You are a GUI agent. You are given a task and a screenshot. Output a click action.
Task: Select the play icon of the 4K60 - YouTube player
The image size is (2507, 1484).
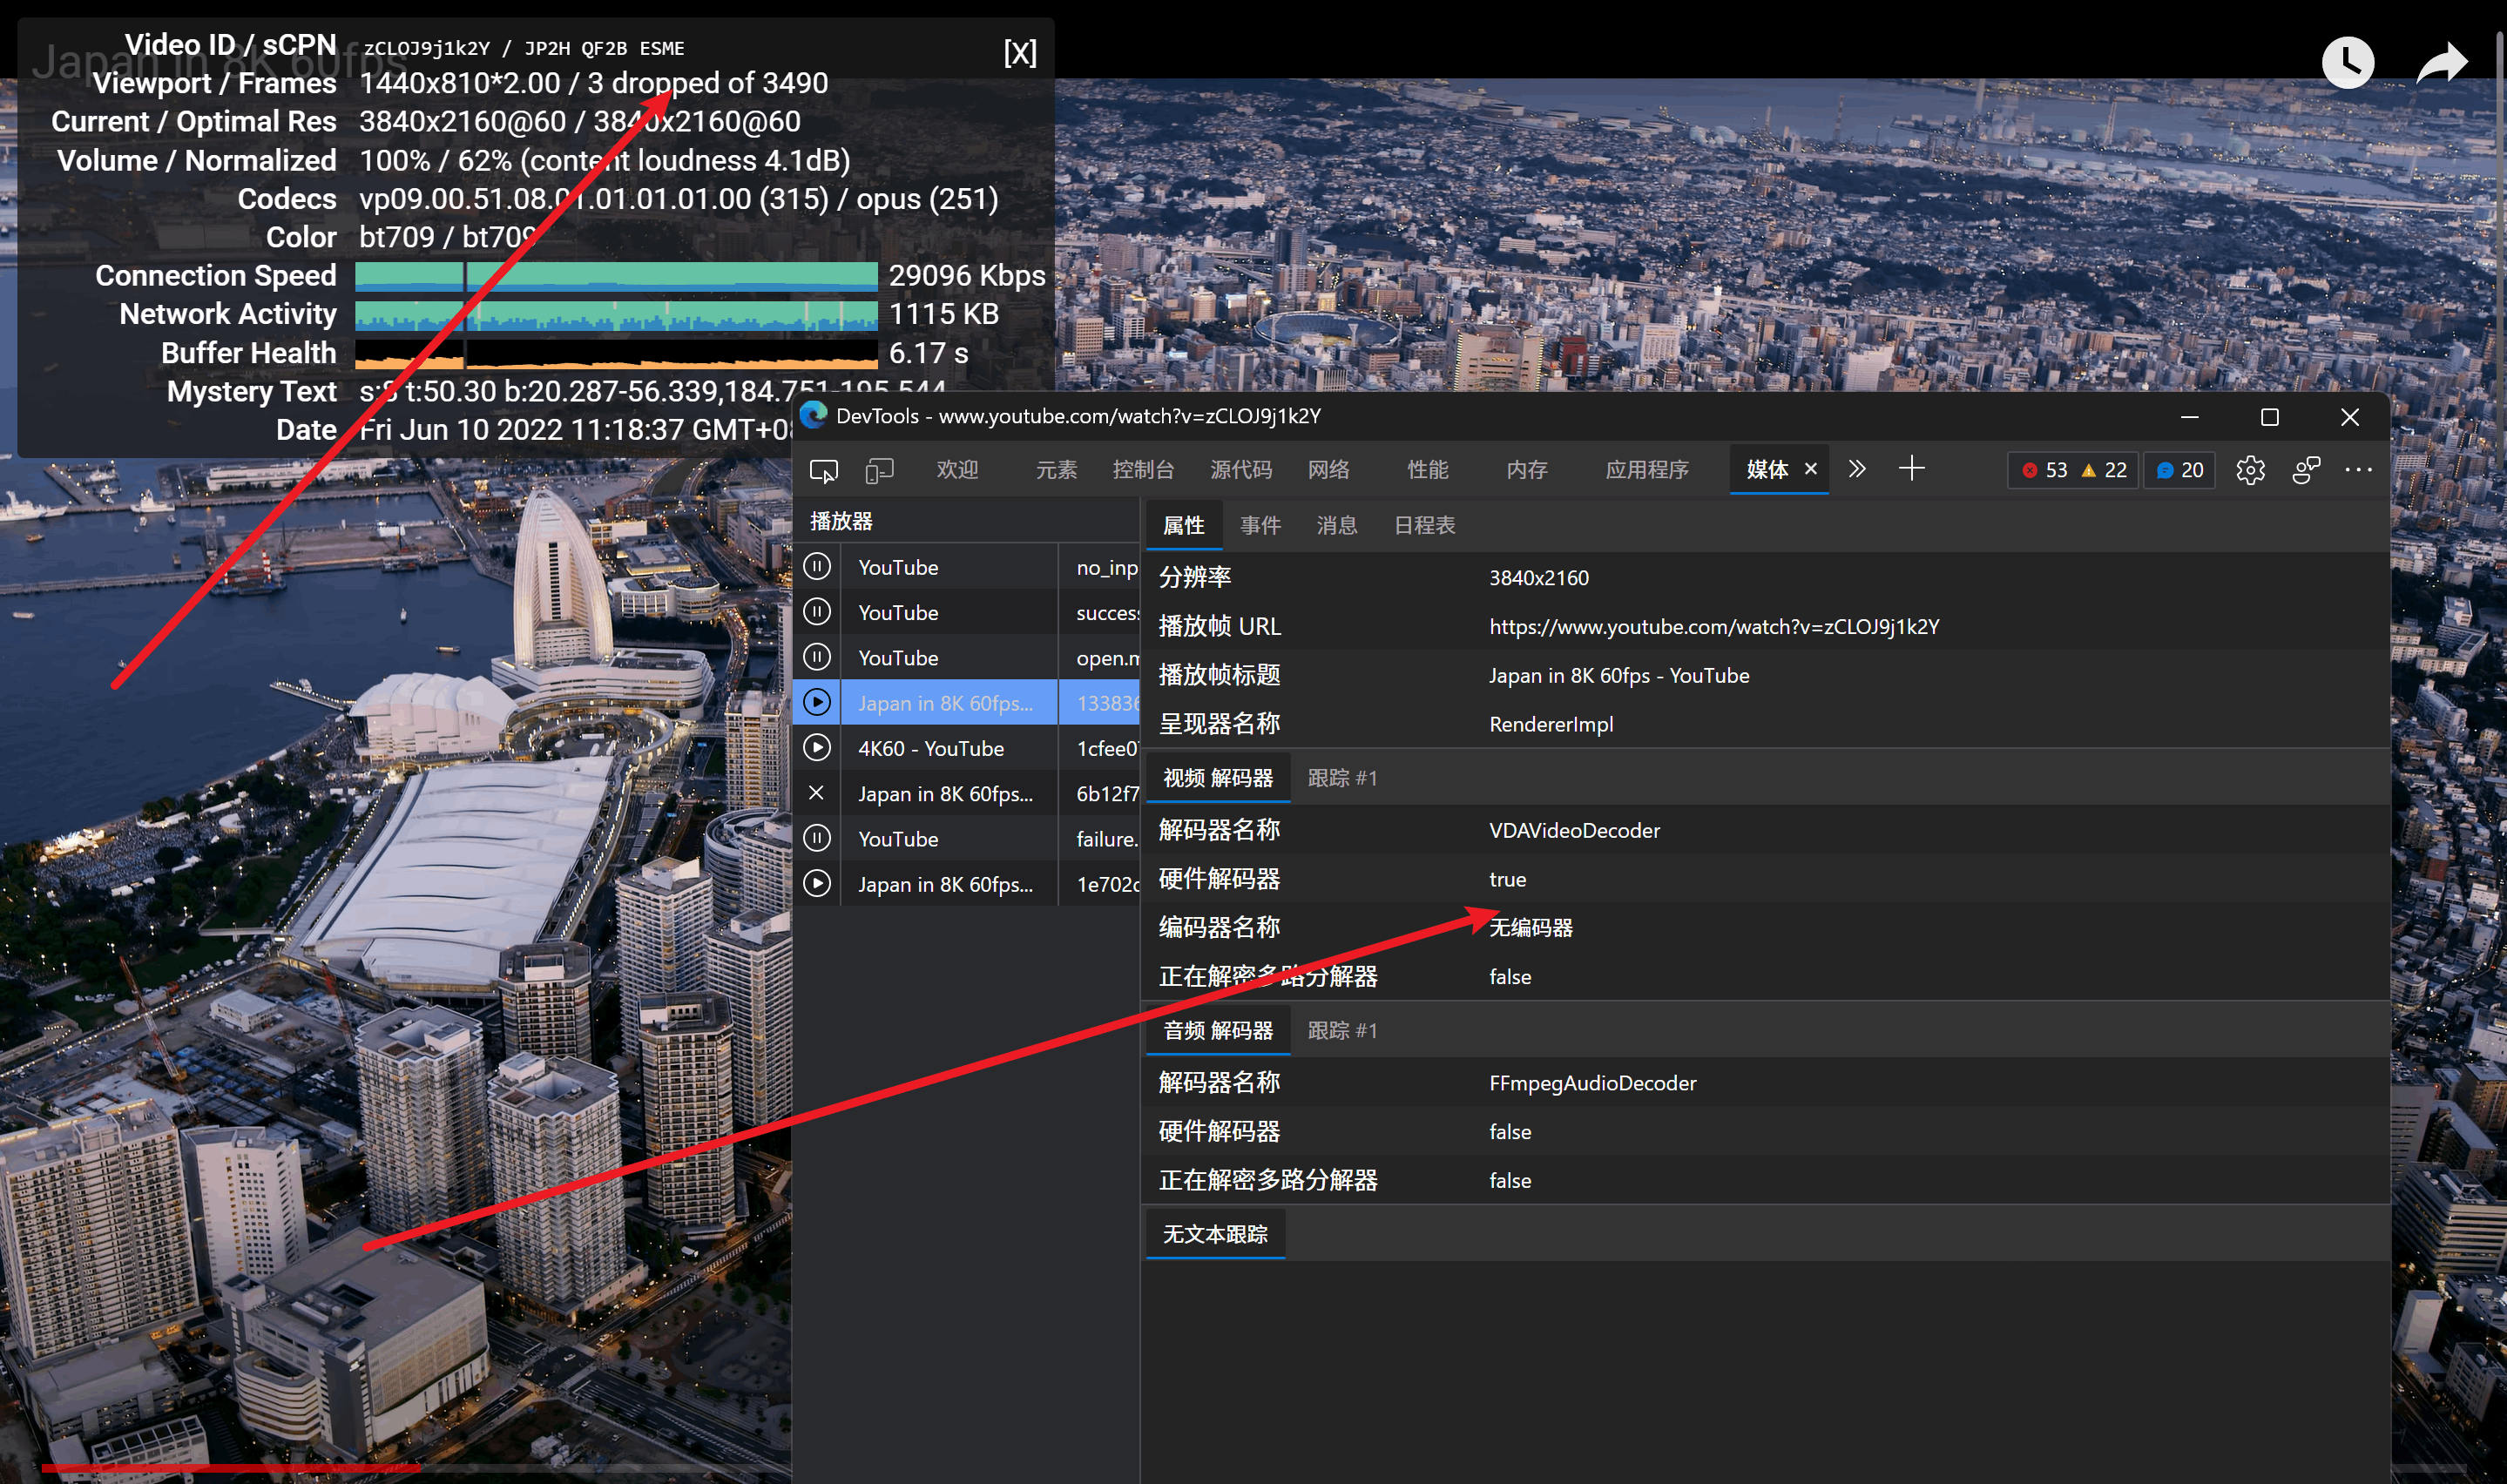point(817,748)
